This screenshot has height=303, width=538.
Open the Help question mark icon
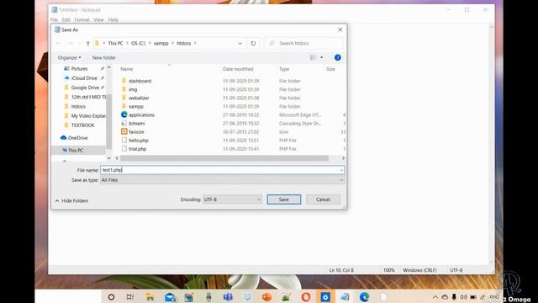(x=338, y=58)
